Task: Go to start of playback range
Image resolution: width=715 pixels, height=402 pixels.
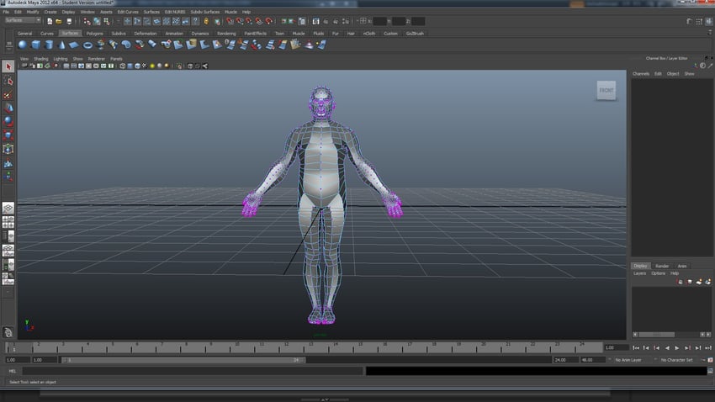Action: point(636,348)
